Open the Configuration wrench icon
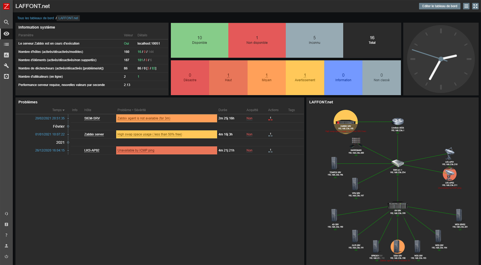Viewport: 481px width, 265px height. pos(6,66)
